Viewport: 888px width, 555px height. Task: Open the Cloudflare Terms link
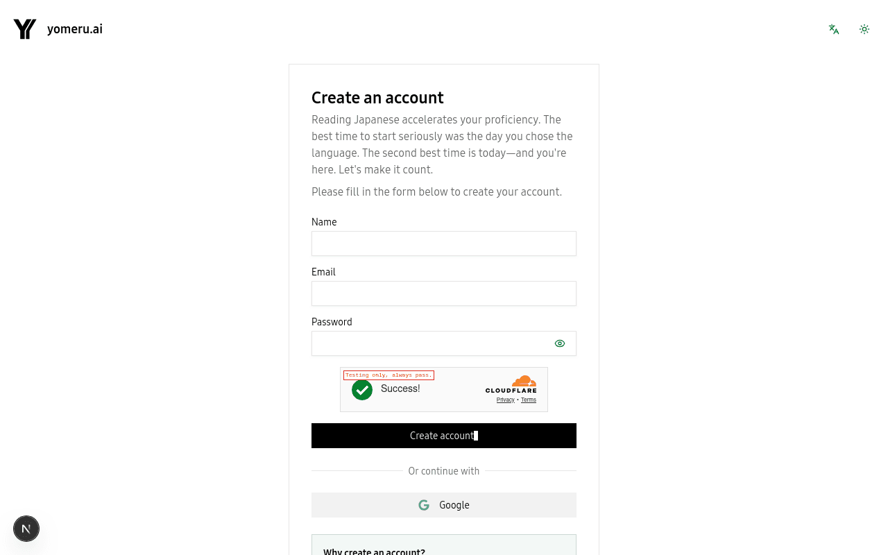pos(528,400)
